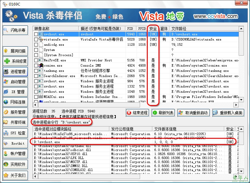250x183 pixels.
Task: Click the vistasafe.exe gear process icon
Action: click(41, 39)
